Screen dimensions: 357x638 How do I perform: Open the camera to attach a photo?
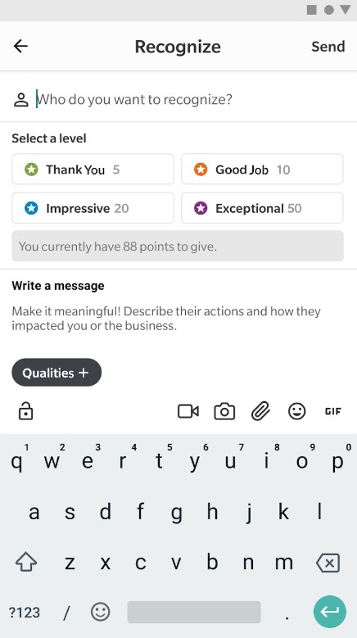click(x=224, y=411)
